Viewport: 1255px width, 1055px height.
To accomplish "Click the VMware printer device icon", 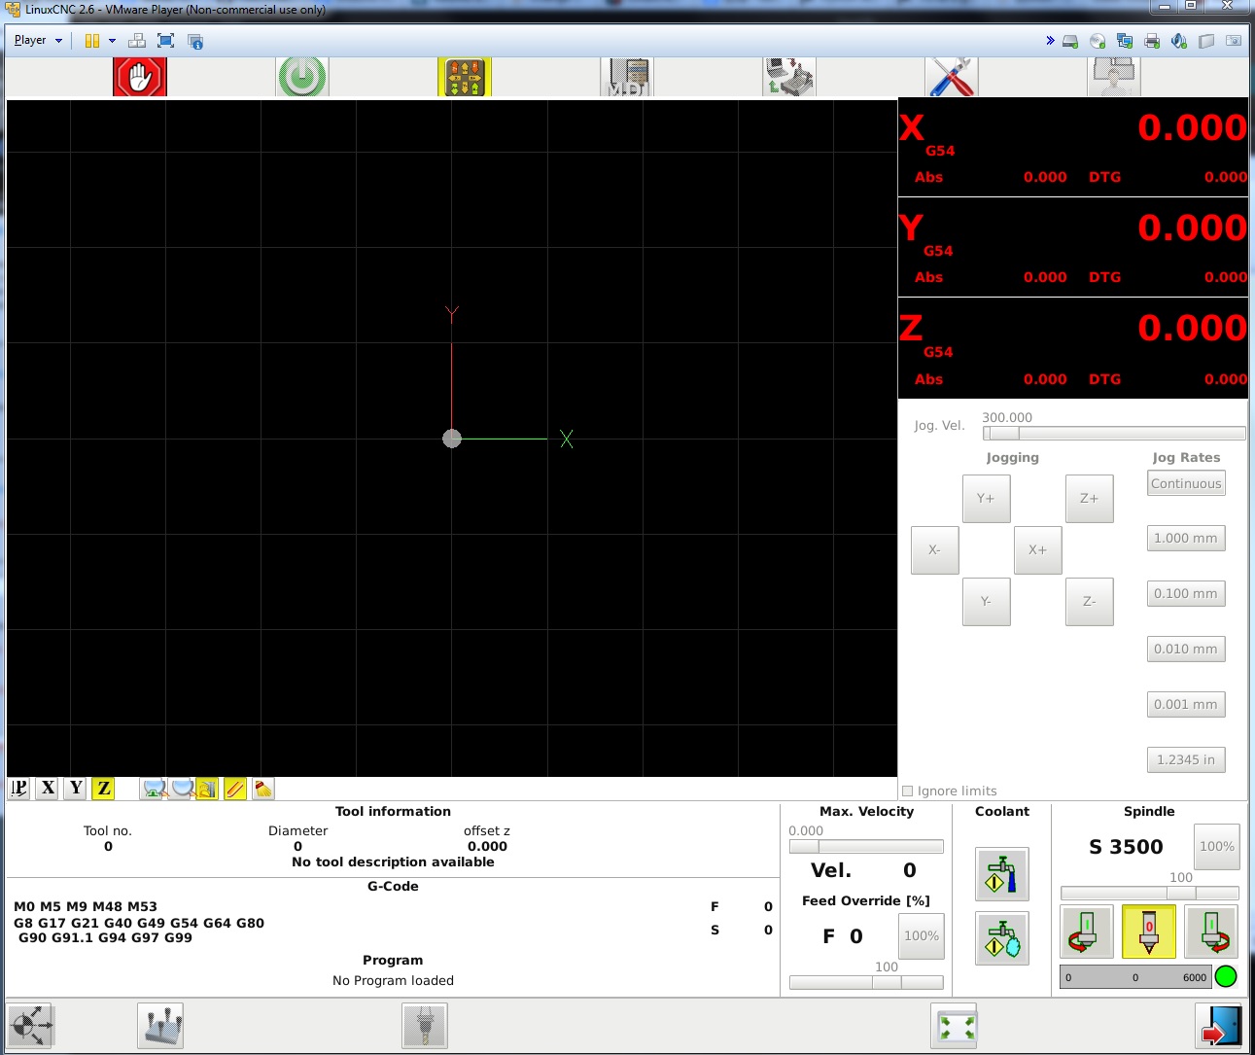I will click(x=1152, y=41).
